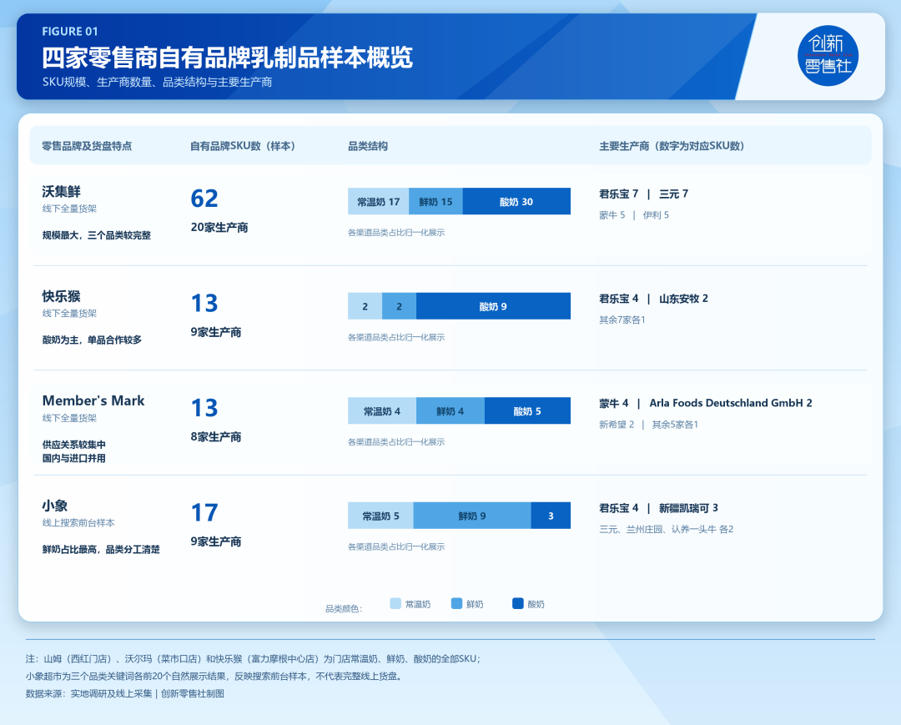Click the 品类颜色 legend label
This screenshot has height=725, width=901.
tap(345, 608)
